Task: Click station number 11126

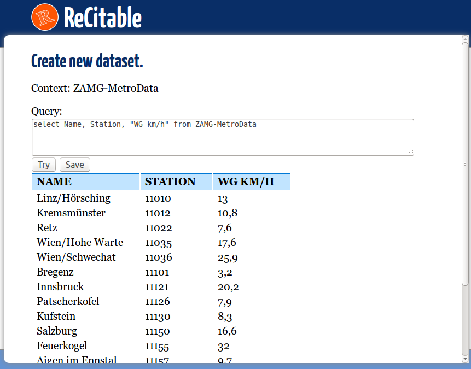Action: pyautogui.click(x=158, y=301)
